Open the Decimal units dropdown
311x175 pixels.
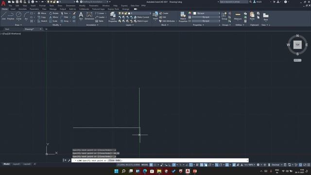tap(276, 165)
